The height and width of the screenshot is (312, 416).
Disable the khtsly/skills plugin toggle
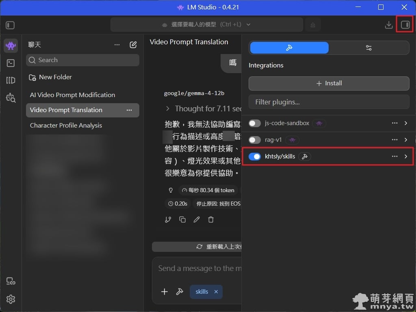255,156
